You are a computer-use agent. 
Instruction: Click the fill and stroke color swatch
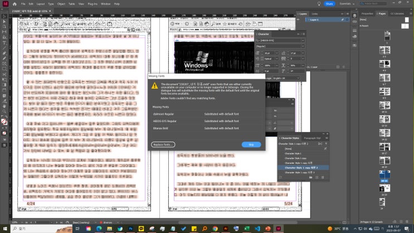click(4, 121)
